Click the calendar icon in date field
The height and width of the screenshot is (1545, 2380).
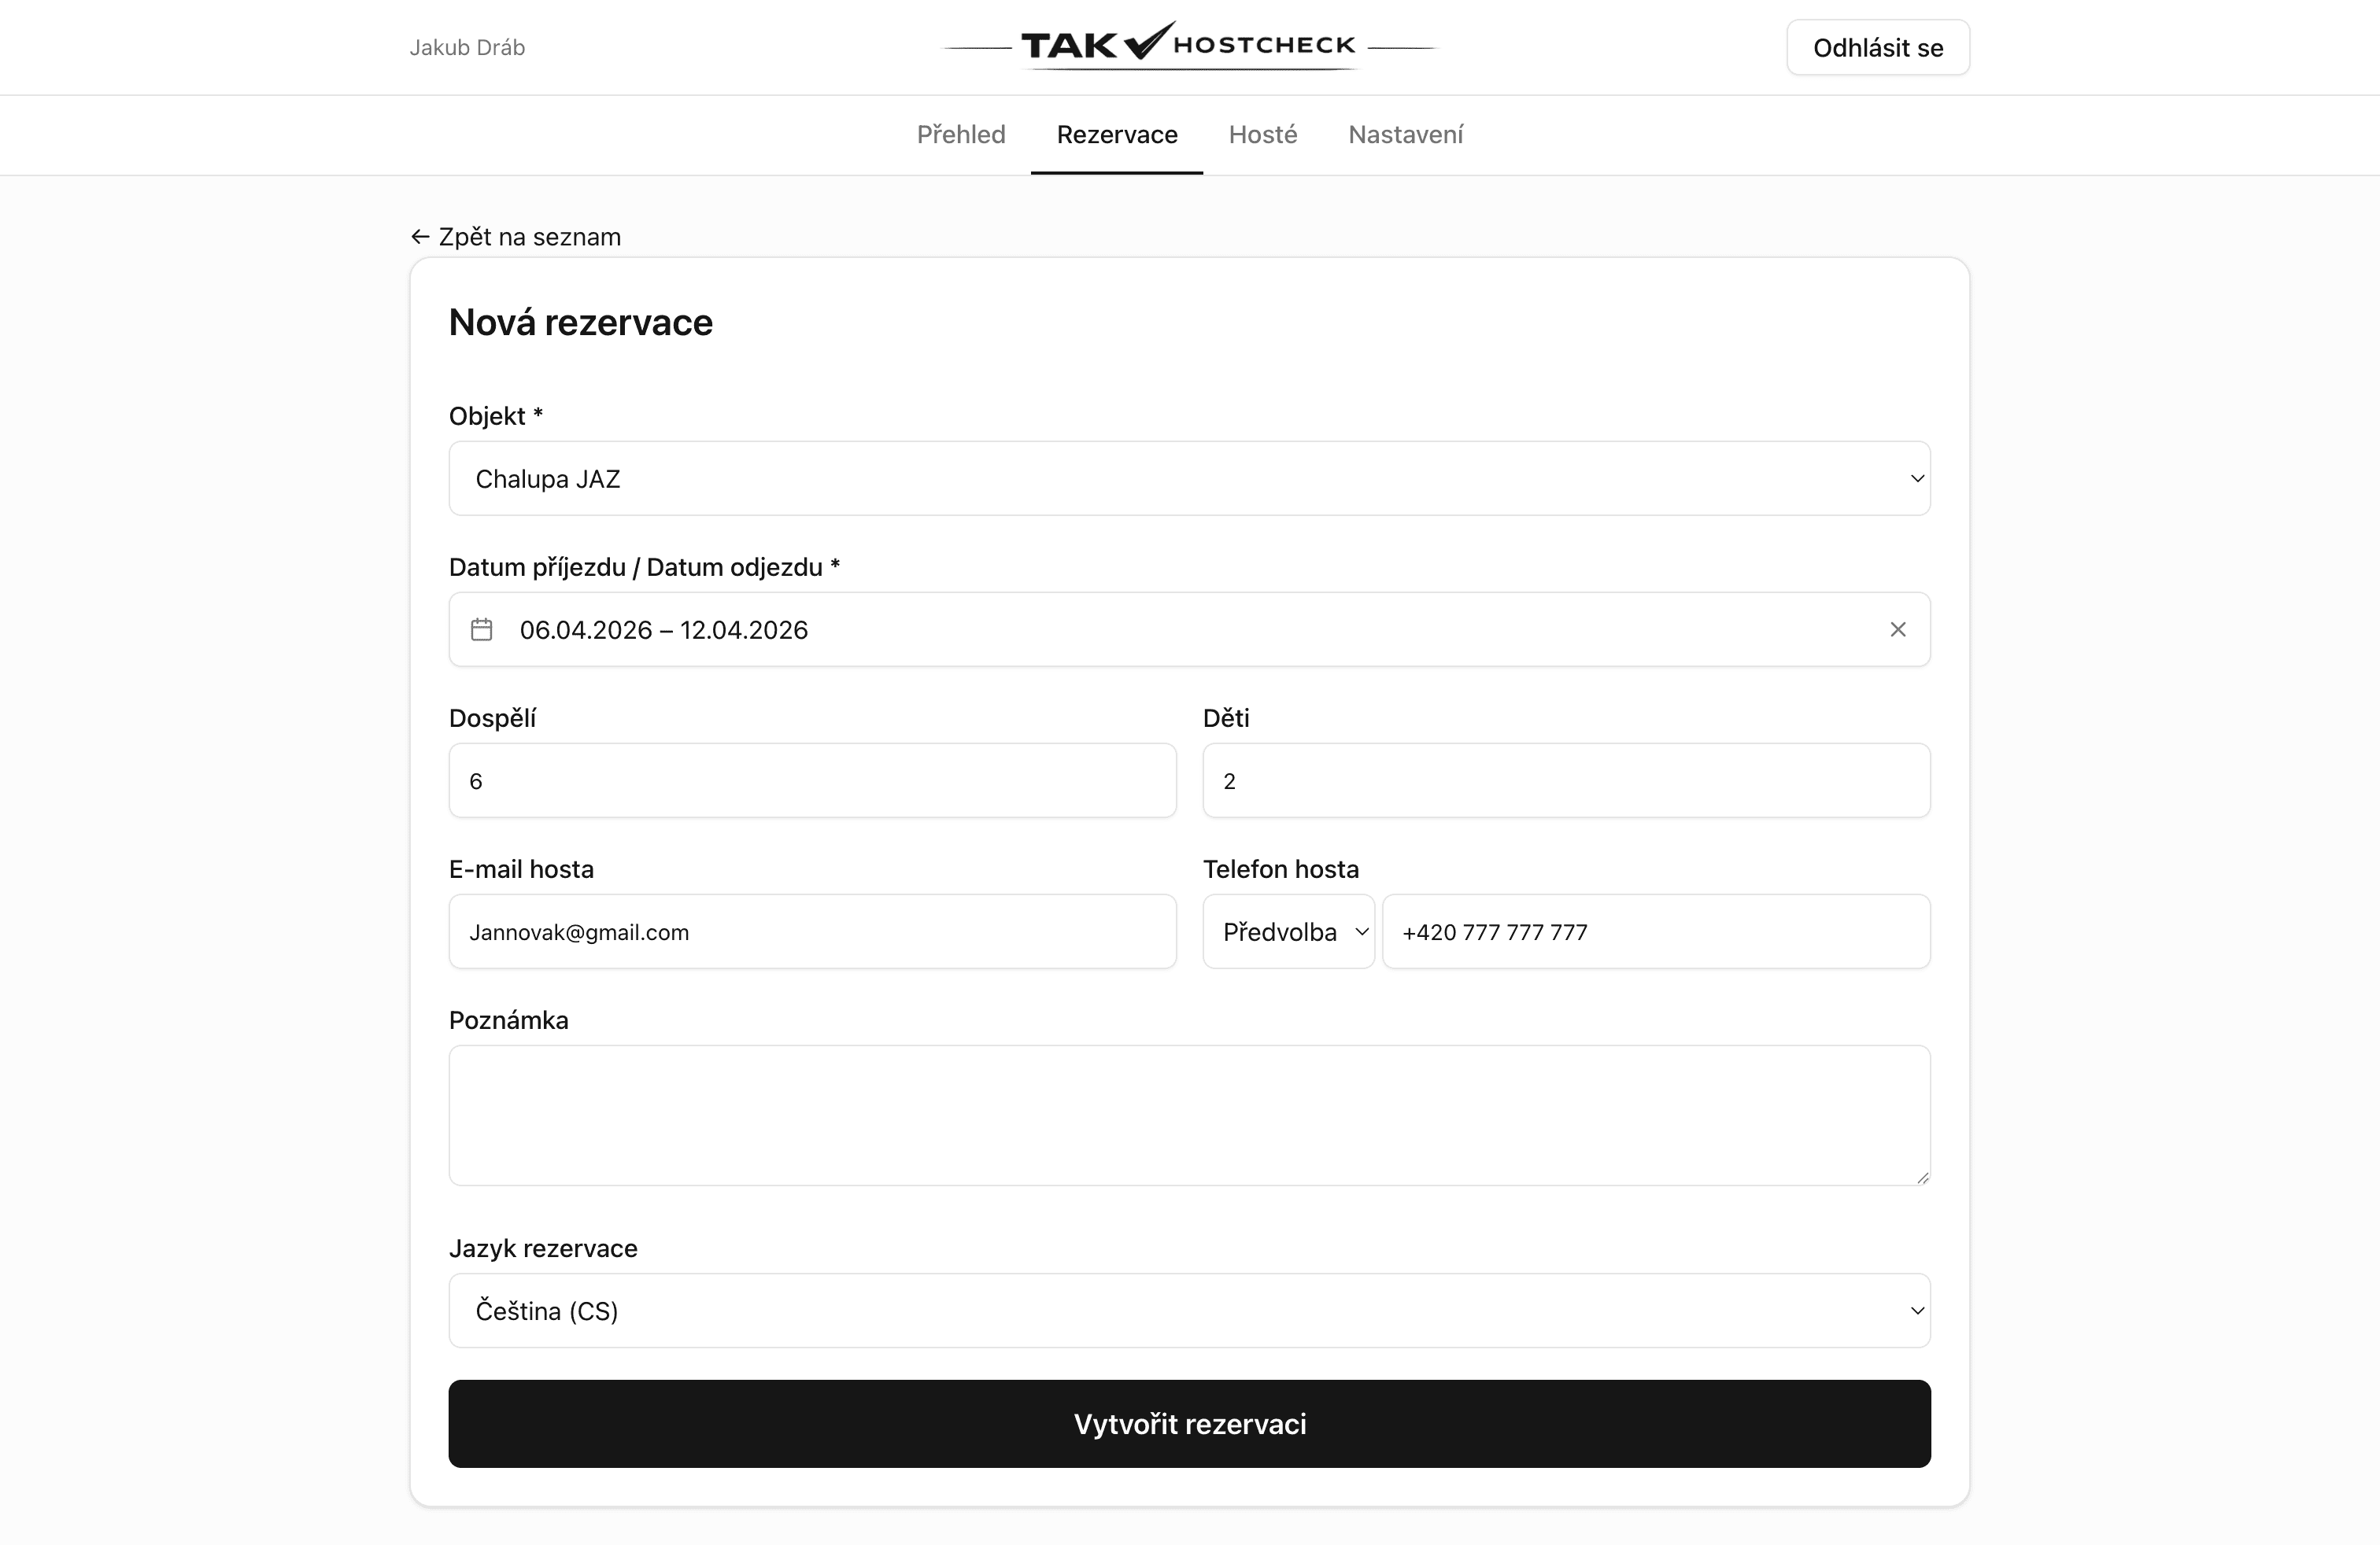coord(481,629)
